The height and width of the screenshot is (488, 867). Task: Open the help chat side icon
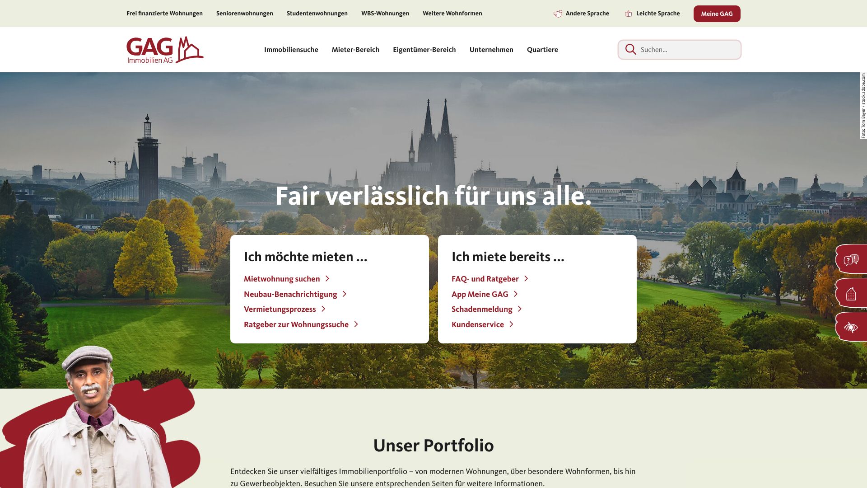pos(851,259)
